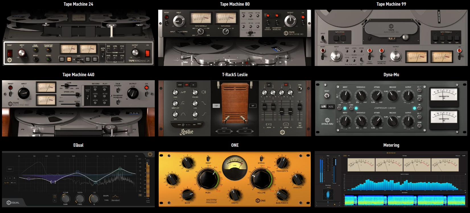Click the Leslie horn mixer icon

click(269, 125)
